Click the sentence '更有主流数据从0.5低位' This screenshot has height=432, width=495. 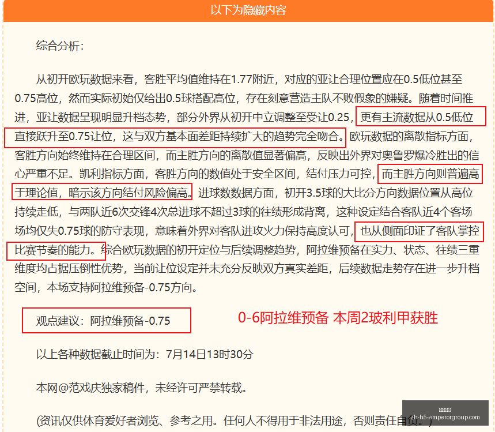[417, 117]
